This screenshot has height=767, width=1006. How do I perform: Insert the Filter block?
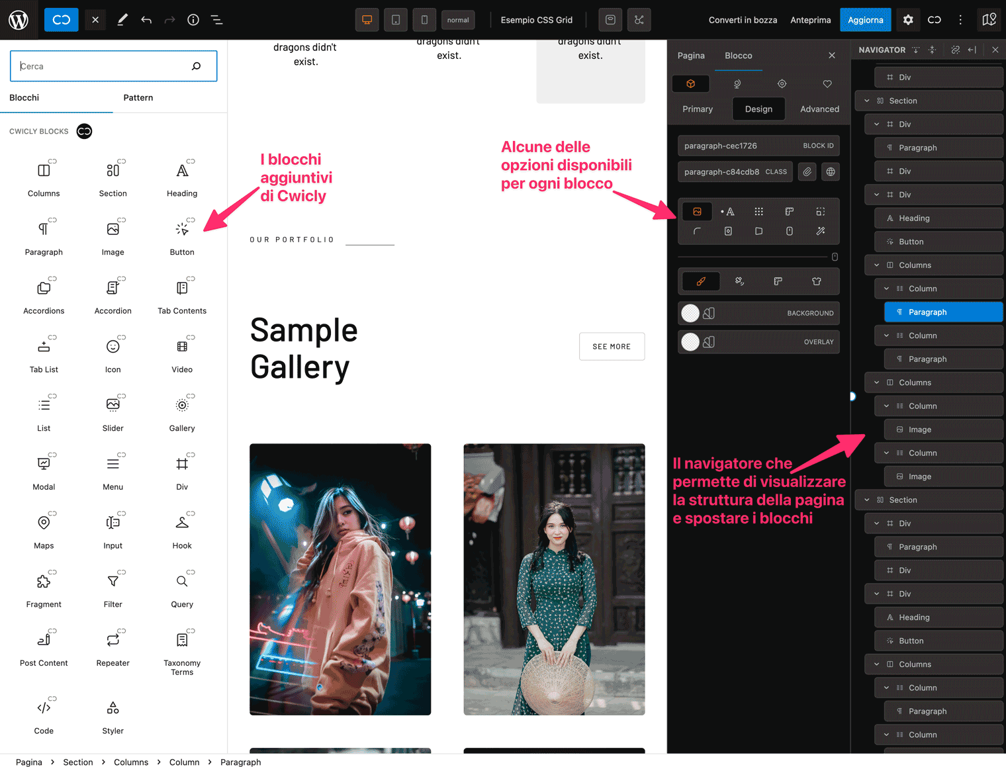coord(113,590)
